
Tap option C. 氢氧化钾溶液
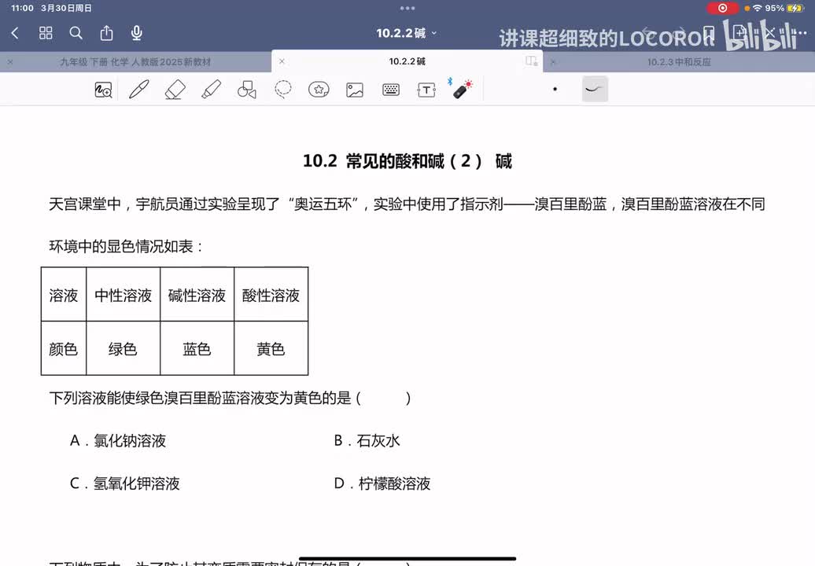125,483
